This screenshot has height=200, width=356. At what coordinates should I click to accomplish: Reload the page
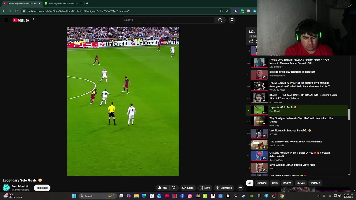[16, 11]
